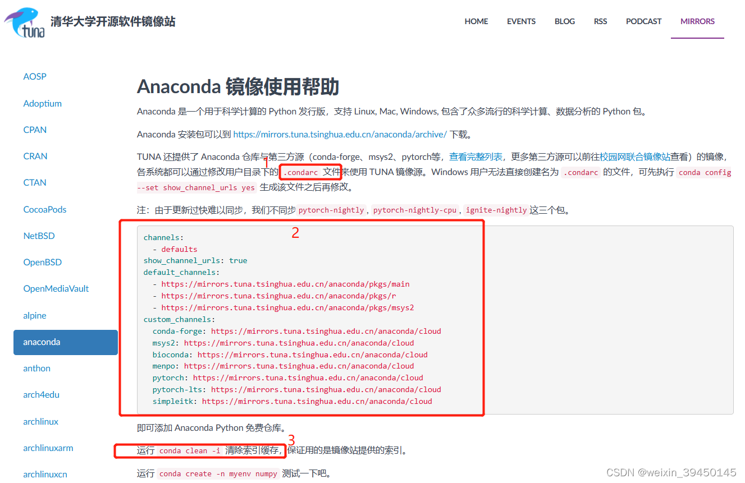Click the conda-forge channel line
Viewport: 745px width, 483px height.
(x=297, y=331)
